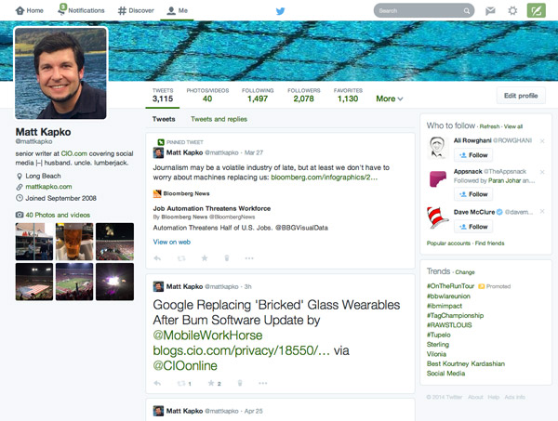Open more options on pinned tweet
Screen dimensions: 558x421
(x=249, y=258)
